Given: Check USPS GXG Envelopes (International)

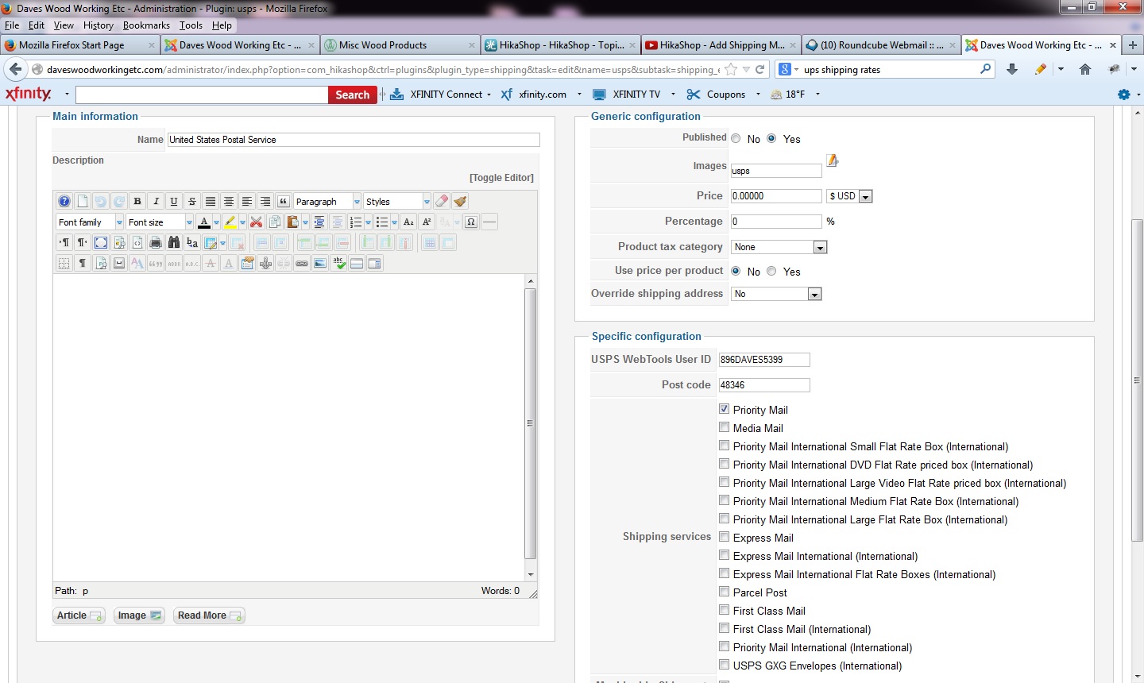Looking at the screenshot, I should pos(724,665).
